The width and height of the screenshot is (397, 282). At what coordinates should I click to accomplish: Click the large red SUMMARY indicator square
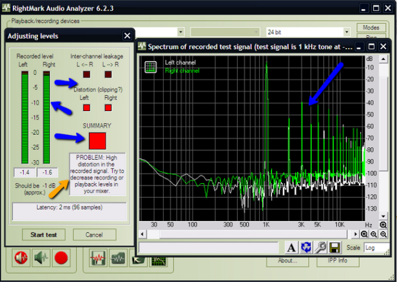[x=97, y=141]
